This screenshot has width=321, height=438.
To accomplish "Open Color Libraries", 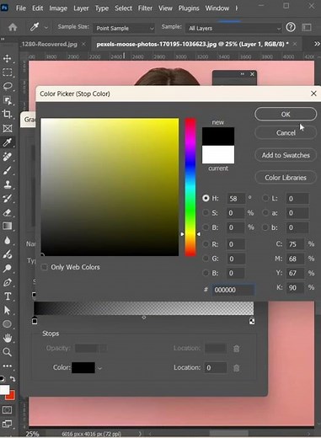I will [286, 178].
